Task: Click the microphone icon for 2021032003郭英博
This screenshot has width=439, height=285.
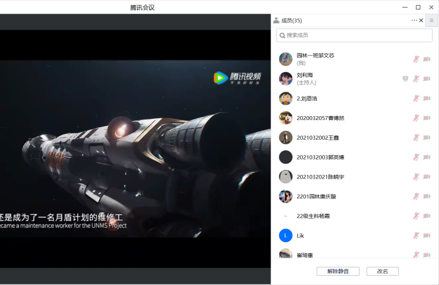Action: [x=416, y=157]
